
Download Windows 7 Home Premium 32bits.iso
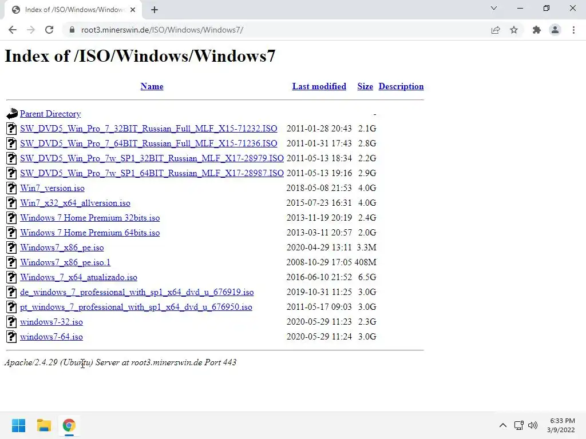pos(90,218)
